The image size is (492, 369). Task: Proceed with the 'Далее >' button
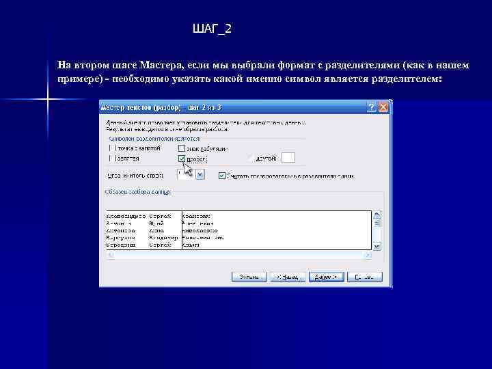click(327, 277)
